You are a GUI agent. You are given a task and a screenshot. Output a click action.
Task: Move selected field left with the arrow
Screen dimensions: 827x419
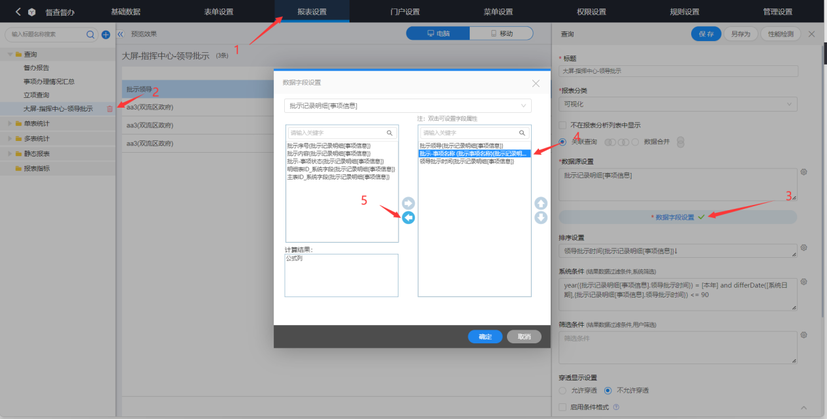[408, 217]
